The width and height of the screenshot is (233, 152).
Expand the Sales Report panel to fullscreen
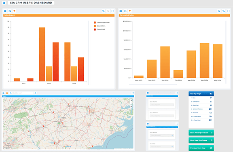[112, 11]
